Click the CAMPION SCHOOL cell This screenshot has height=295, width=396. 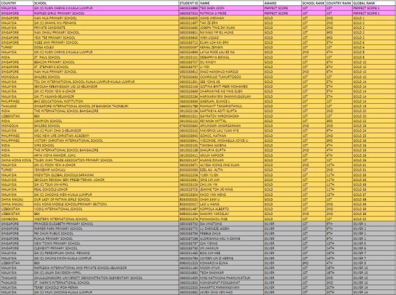pyautogui.click(x=106, y=121)
